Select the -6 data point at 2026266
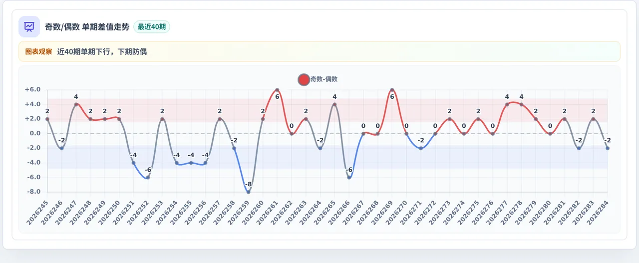This screenshot has width=639, height=263. pyautogui.click(x=349, y=178)
